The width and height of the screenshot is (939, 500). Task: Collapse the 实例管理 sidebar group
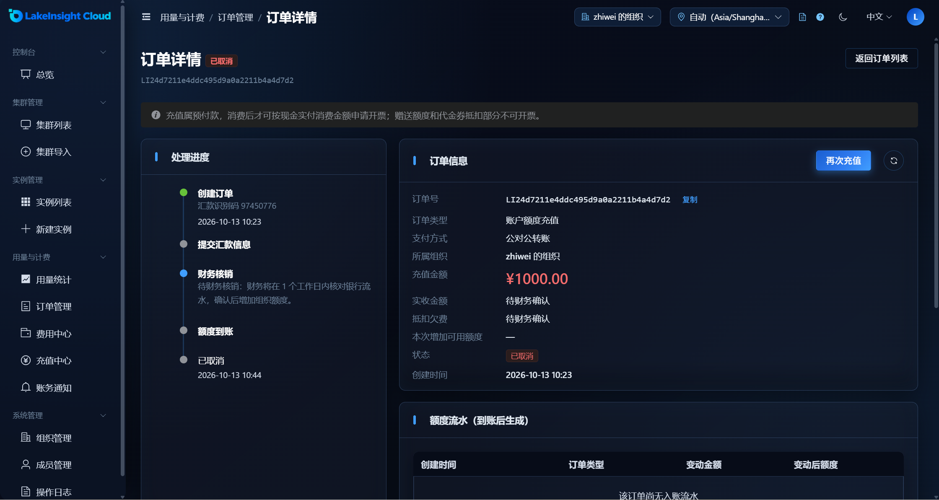coord(60,180)
